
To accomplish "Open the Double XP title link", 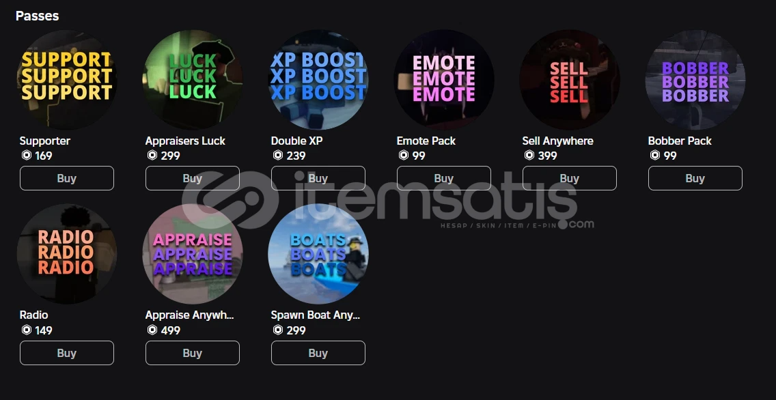I will click(297, 141).
